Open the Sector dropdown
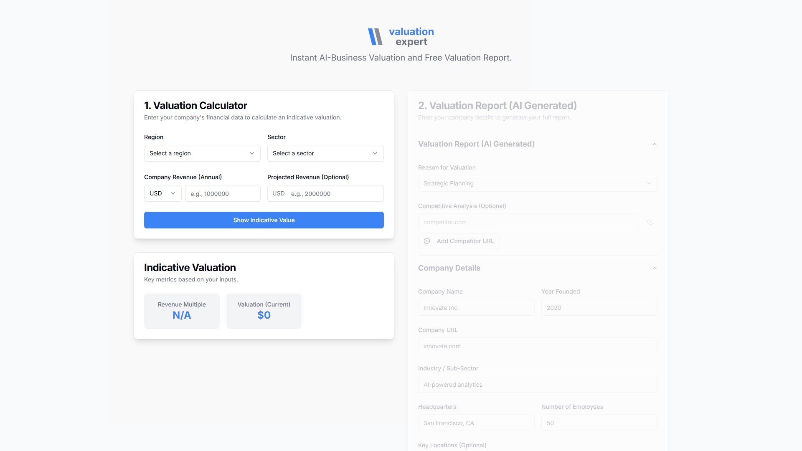This screenshot has height=451, width=802. pos(325,153)
